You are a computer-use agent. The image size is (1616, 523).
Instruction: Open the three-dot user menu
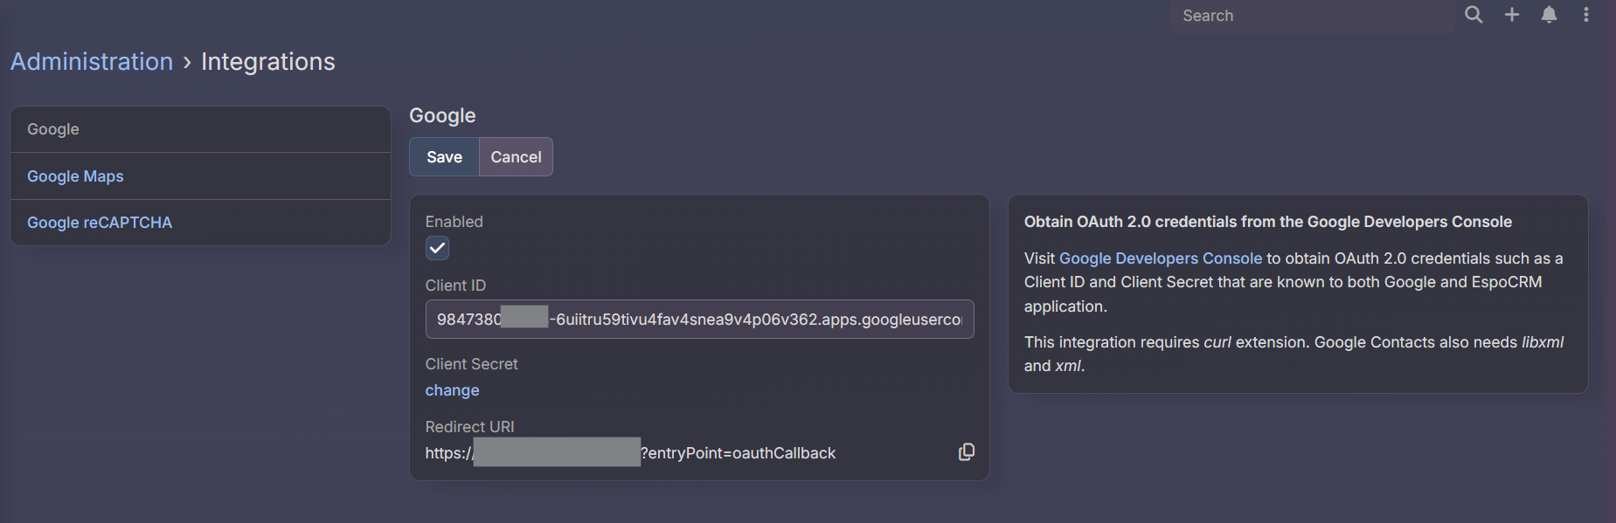click(x=1586, y=15)
